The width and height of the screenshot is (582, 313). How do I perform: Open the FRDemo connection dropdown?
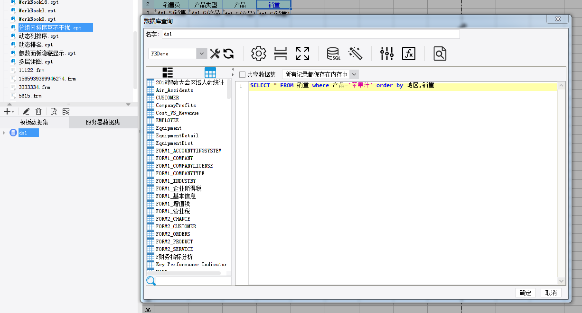click(x=202, y=54)
